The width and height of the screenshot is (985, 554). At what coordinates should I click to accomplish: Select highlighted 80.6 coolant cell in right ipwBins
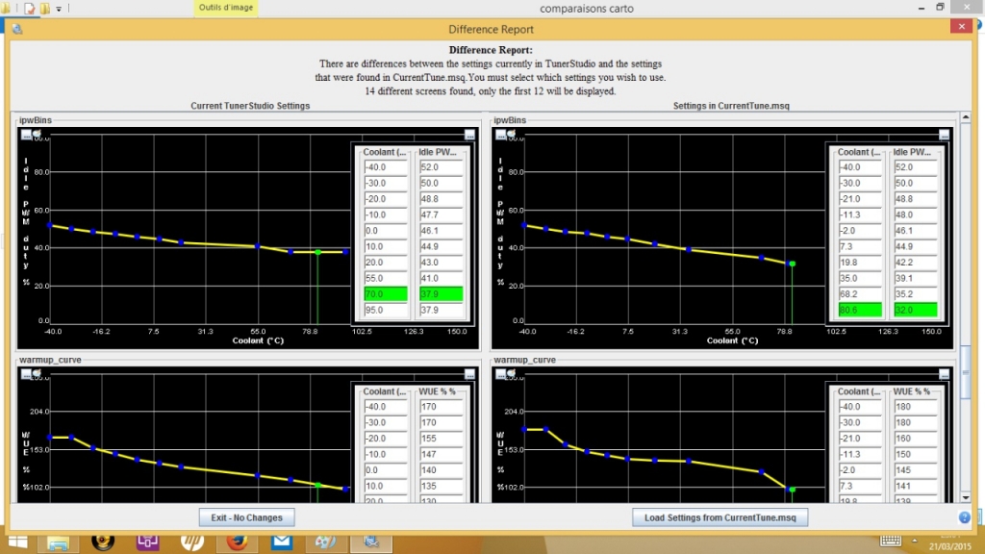click(x=860, y=310)
